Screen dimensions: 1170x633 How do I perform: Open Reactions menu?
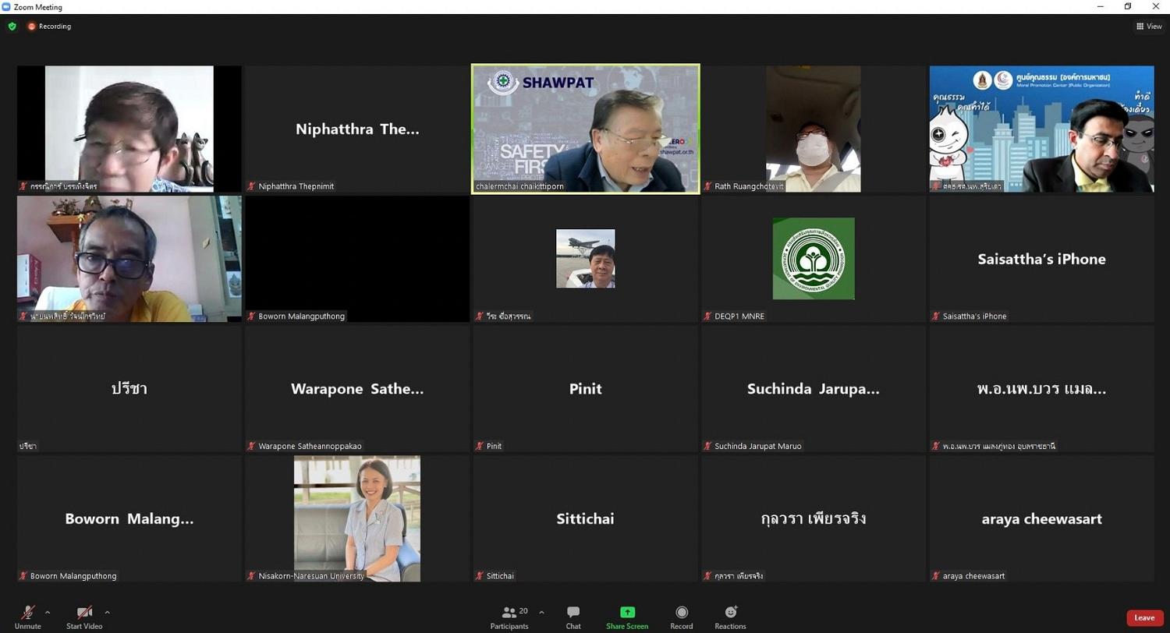click(x=731, y=617)
